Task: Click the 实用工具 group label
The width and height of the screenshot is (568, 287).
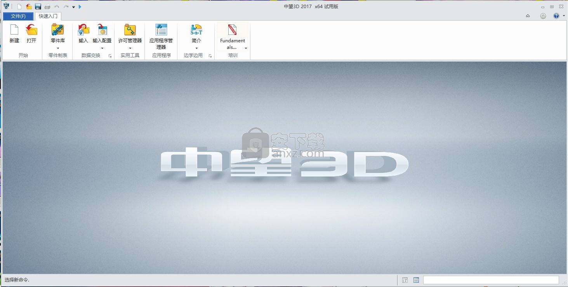Action: [130, 55]
